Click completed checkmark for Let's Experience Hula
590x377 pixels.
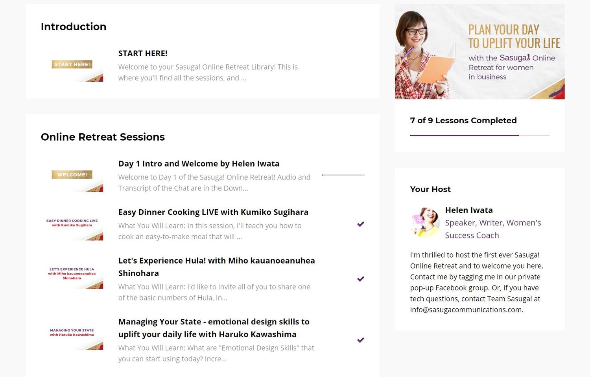click(x=361, y=279)
